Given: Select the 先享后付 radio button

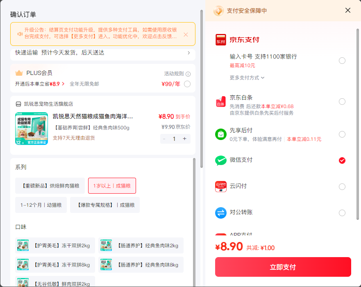Looking at the screenshot, I should (x=342, y=134).
